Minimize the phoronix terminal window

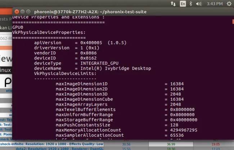coord(23,12)
